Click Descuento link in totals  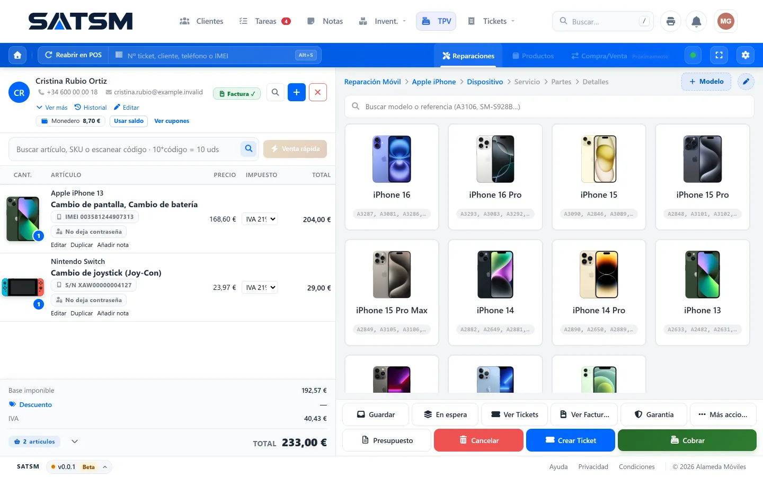pos(31,405)
